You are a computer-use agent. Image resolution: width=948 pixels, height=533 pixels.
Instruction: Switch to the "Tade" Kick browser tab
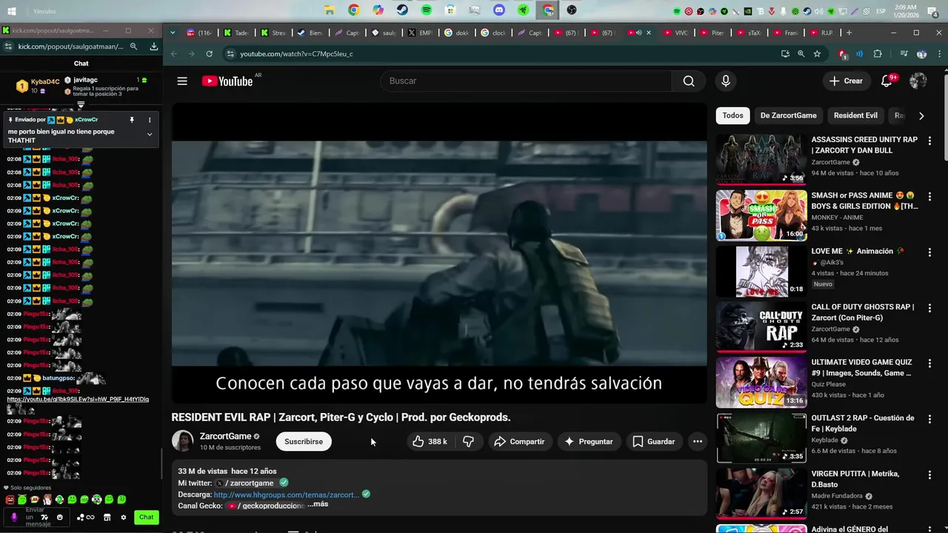[x=236, y=33]
